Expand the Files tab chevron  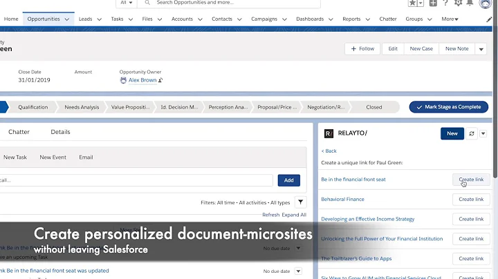(160, 19)
